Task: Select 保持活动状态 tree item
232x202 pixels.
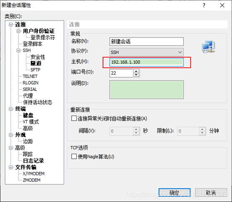Action: coord(37,102)
